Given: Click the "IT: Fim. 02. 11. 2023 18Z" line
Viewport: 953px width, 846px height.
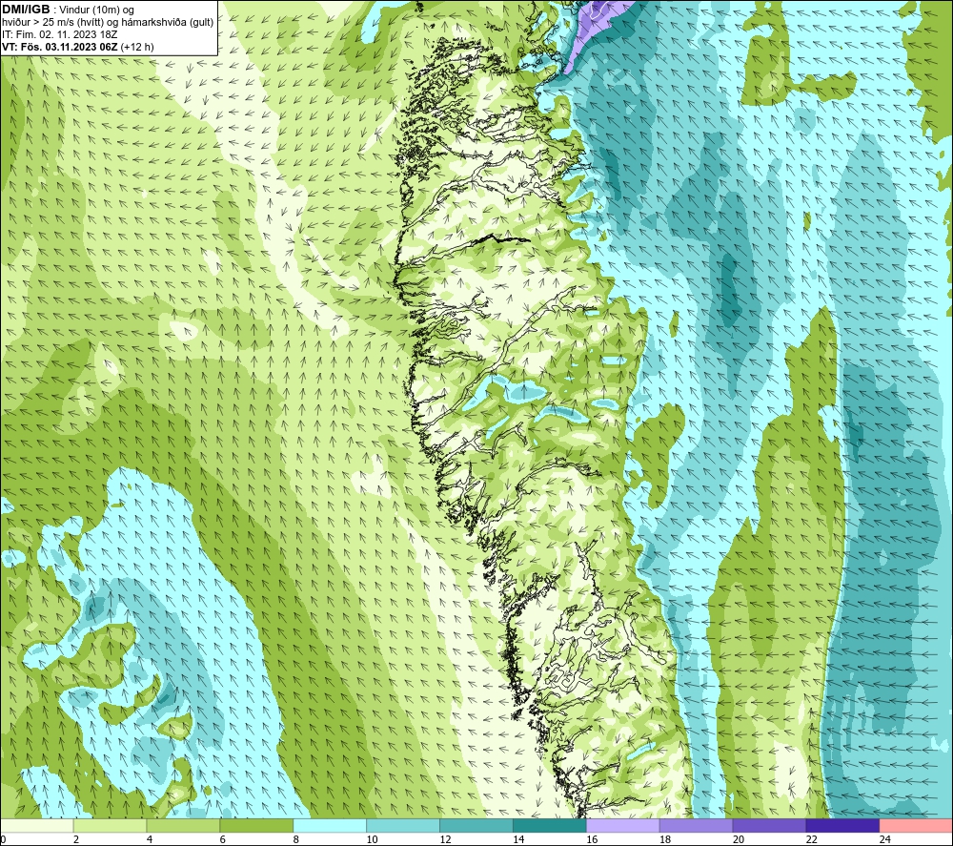Looking at the screenshot, I should 60,34.
